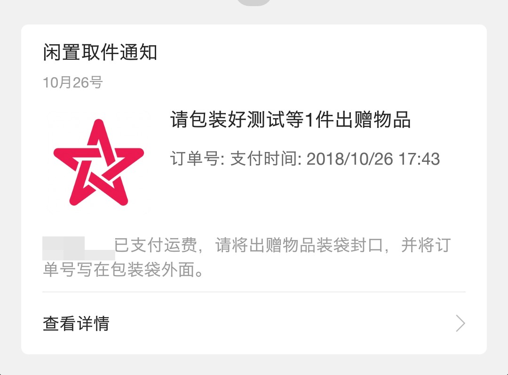Click the 订单号 label
The image size is (508, 375).
197,159
